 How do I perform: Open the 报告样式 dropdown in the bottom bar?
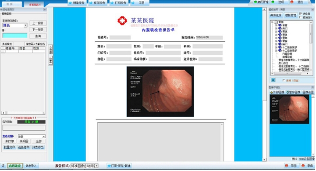tap(96, 166)
